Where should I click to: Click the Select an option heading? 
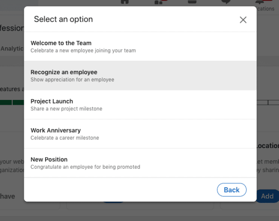[x=63, y=19]
